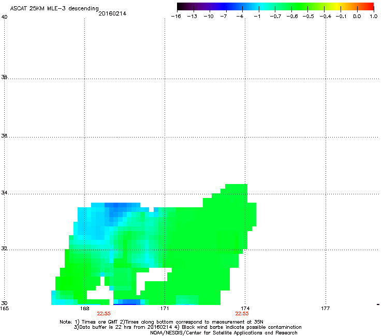The width and height of the screenshot is (383, 336).
Task: Click the colorbar label -0.7
Action: 275,17
